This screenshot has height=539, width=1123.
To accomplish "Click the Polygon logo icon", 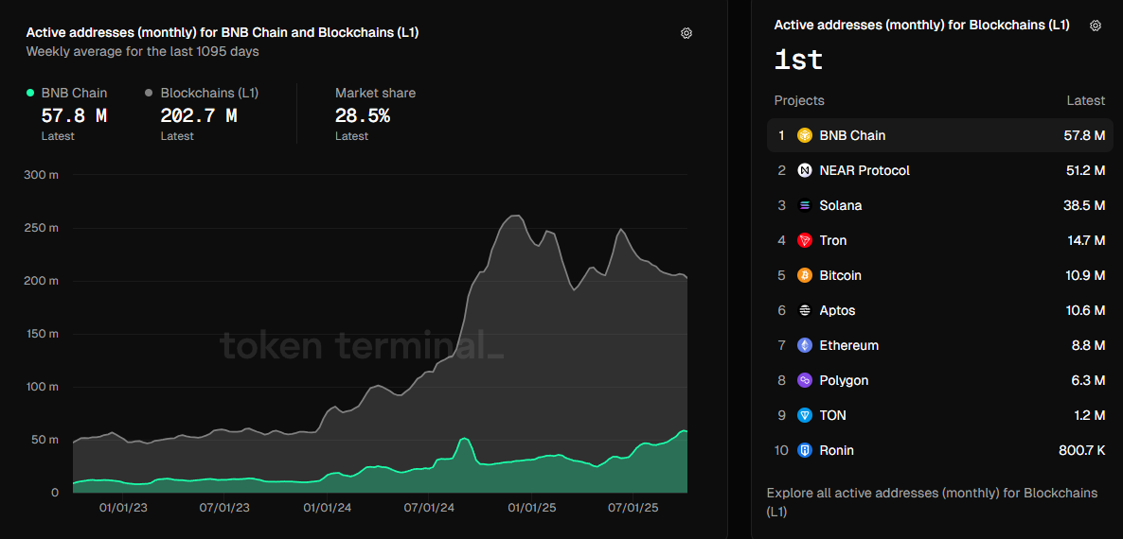I will coord(805,380).
